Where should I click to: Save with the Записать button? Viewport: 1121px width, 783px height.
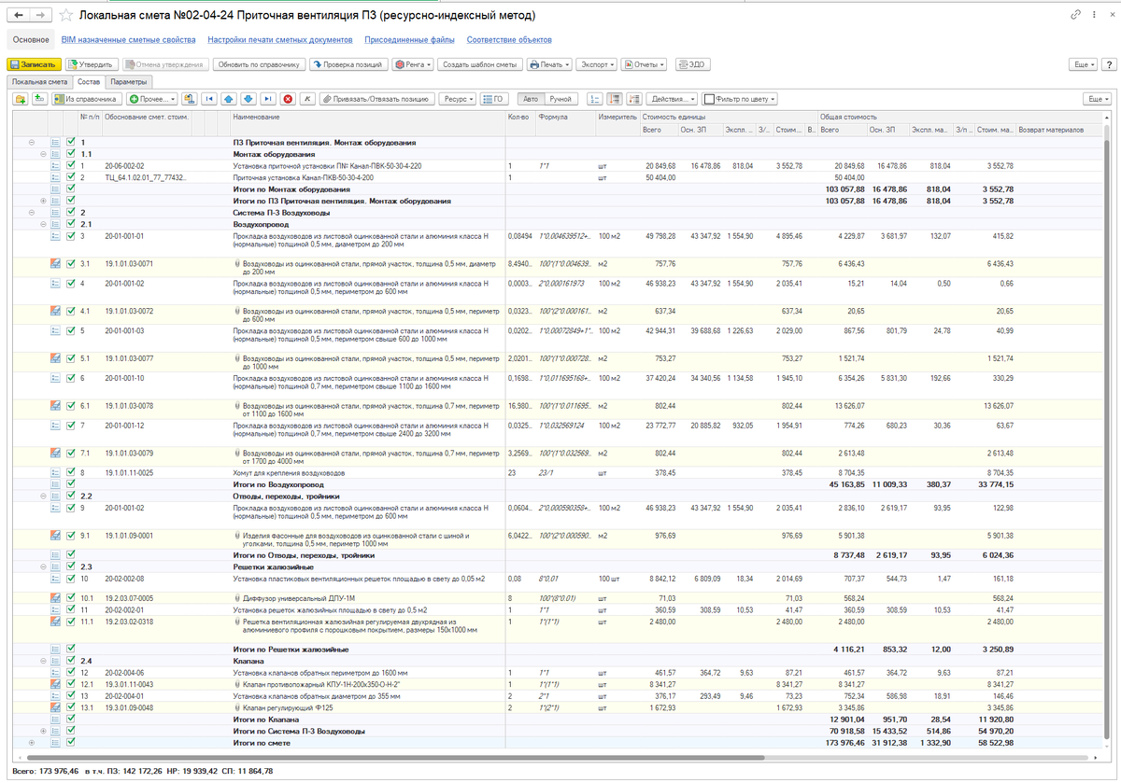click(x=35, y=64)
